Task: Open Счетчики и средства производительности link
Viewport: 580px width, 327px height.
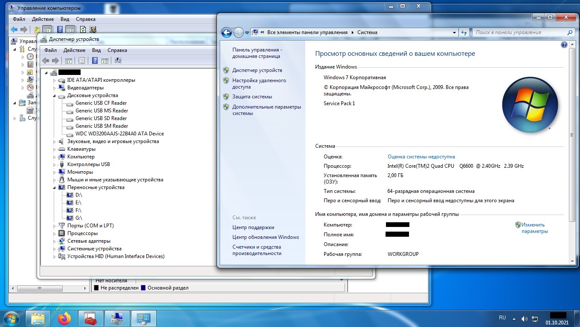Action: coord(257,250)
